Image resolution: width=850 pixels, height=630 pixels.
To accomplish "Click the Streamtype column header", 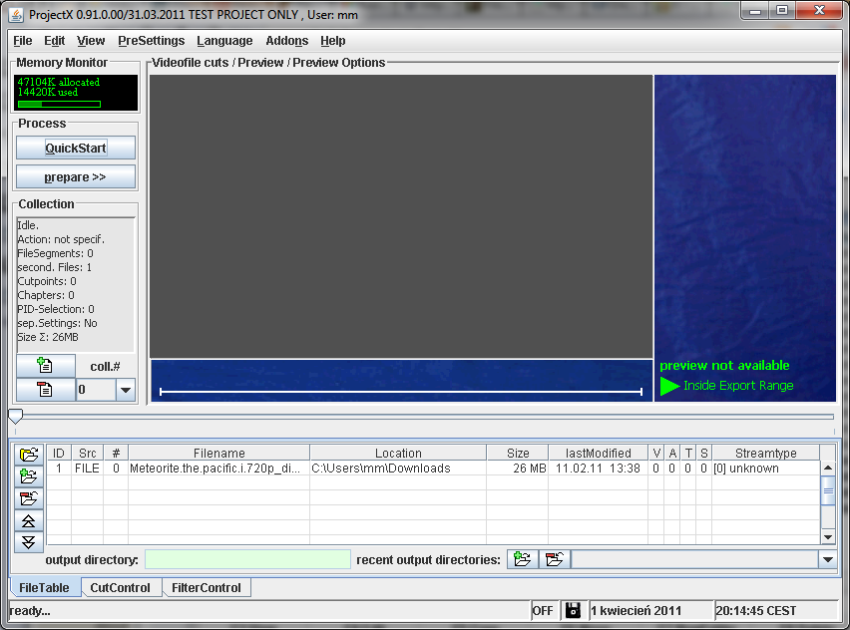I will pyautogui.click(x=766, y=453).
